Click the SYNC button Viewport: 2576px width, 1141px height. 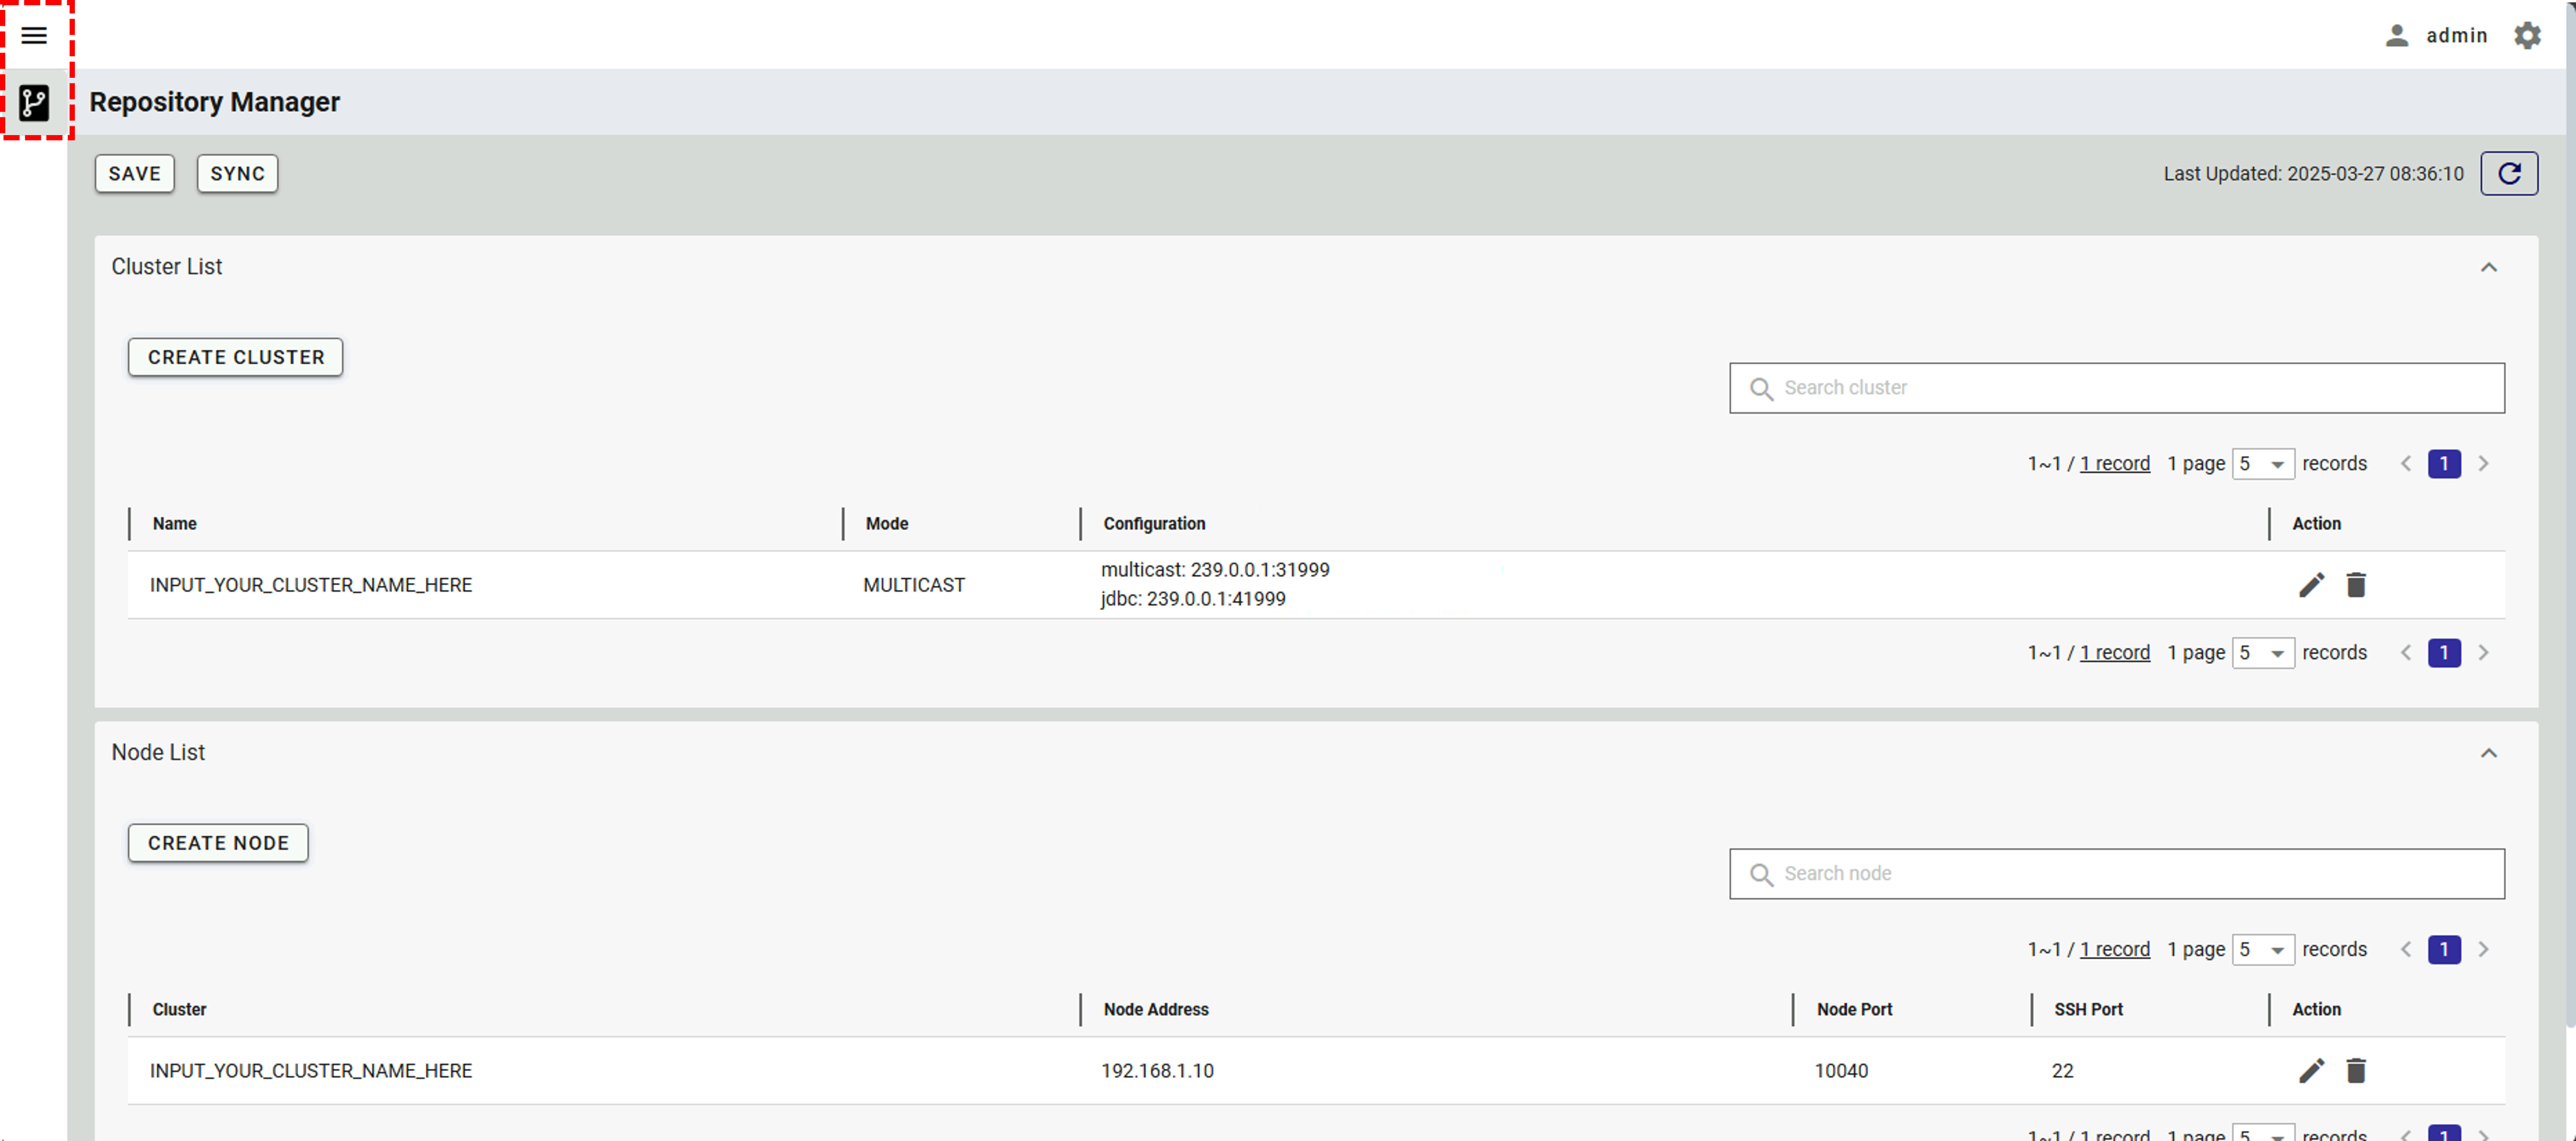point(237,174)
